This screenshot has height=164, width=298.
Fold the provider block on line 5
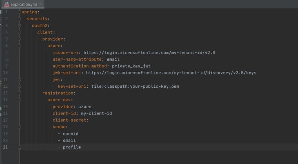click(19, 39)
